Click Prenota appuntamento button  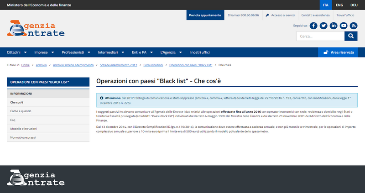(x=205, y=15)
